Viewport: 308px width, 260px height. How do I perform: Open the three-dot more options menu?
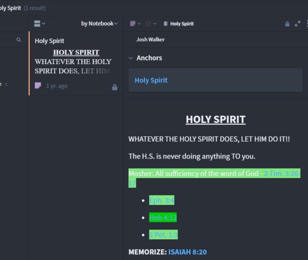tap(307, 24)
